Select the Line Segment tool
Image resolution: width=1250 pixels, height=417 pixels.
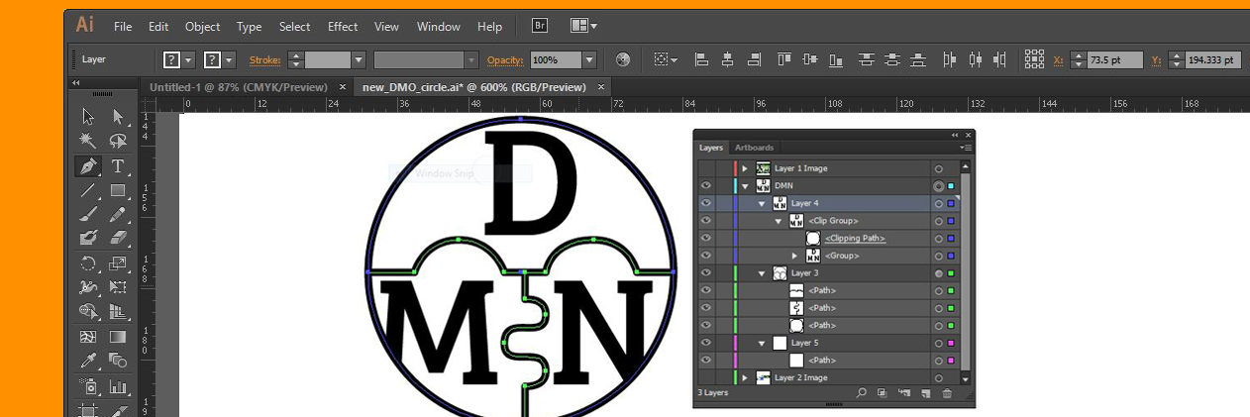[x=88, y=190]
